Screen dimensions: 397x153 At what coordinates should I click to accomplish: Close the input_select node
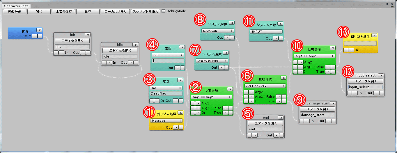381,75
